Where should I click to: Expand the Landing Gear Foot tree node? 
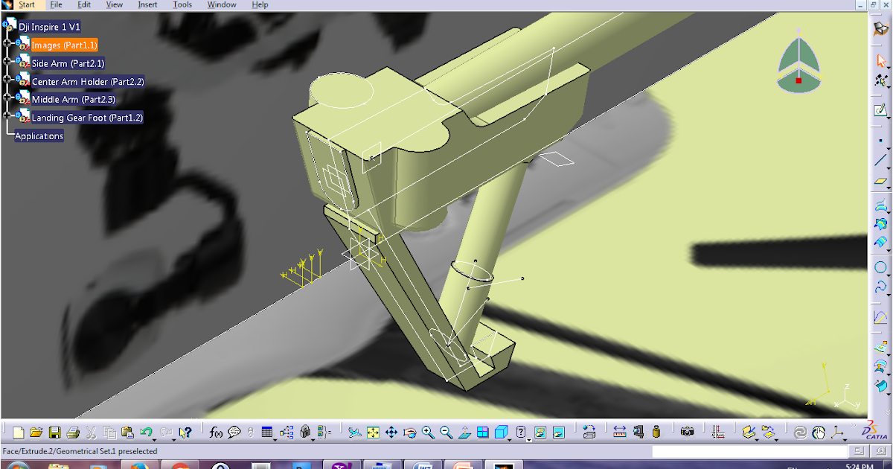(7, 115)
